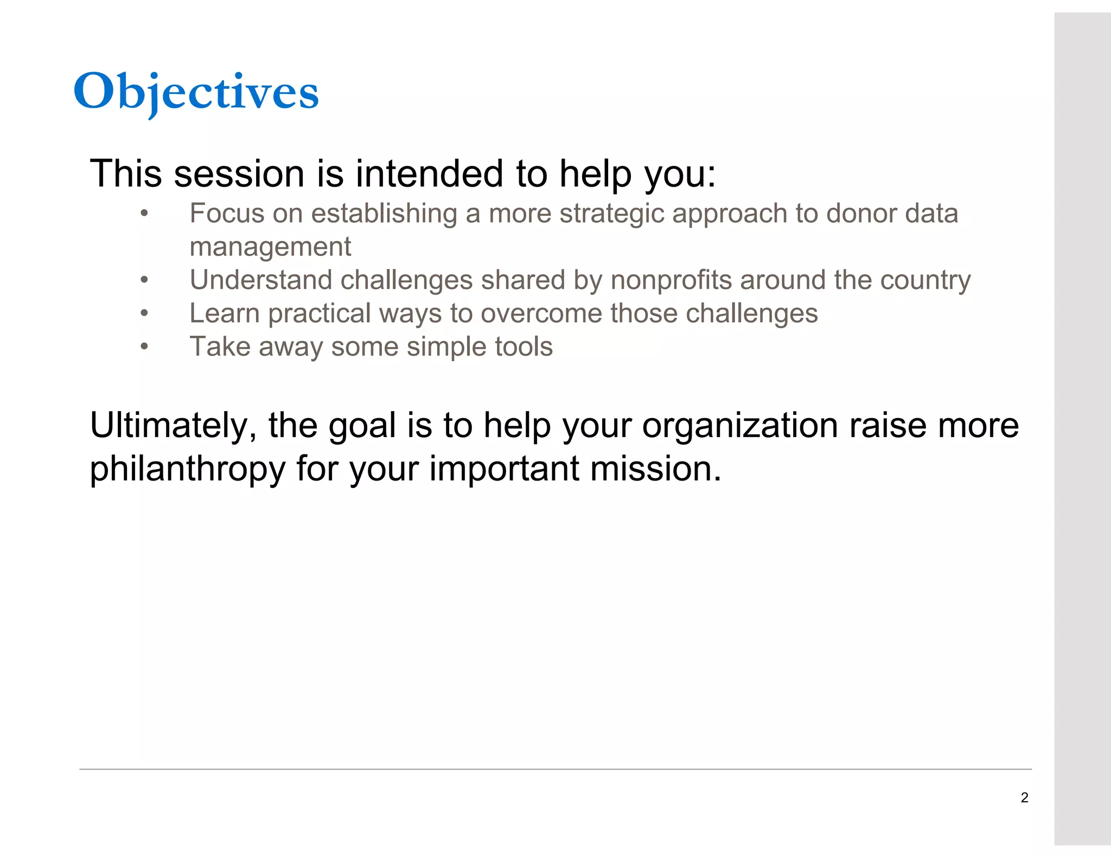The width and height of the screenshot is (1111, 858).
Task: Click the bullet marker before "Take away"
Action: [144, 347]
